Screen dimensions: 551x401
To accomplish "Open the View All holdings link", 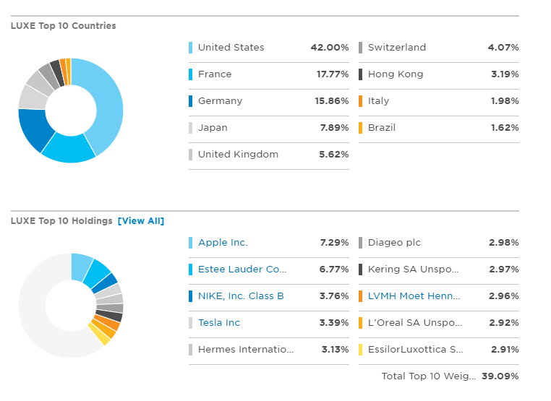I will pyautogui.click(x=141, y=221).
